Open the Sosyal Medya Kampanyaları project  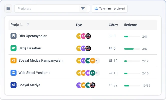pyautogui.click(x=41, y=60)
